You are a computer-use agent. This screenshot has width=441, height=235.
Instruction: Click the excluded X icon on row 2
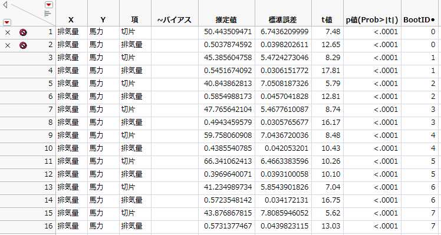pos(8,45)
